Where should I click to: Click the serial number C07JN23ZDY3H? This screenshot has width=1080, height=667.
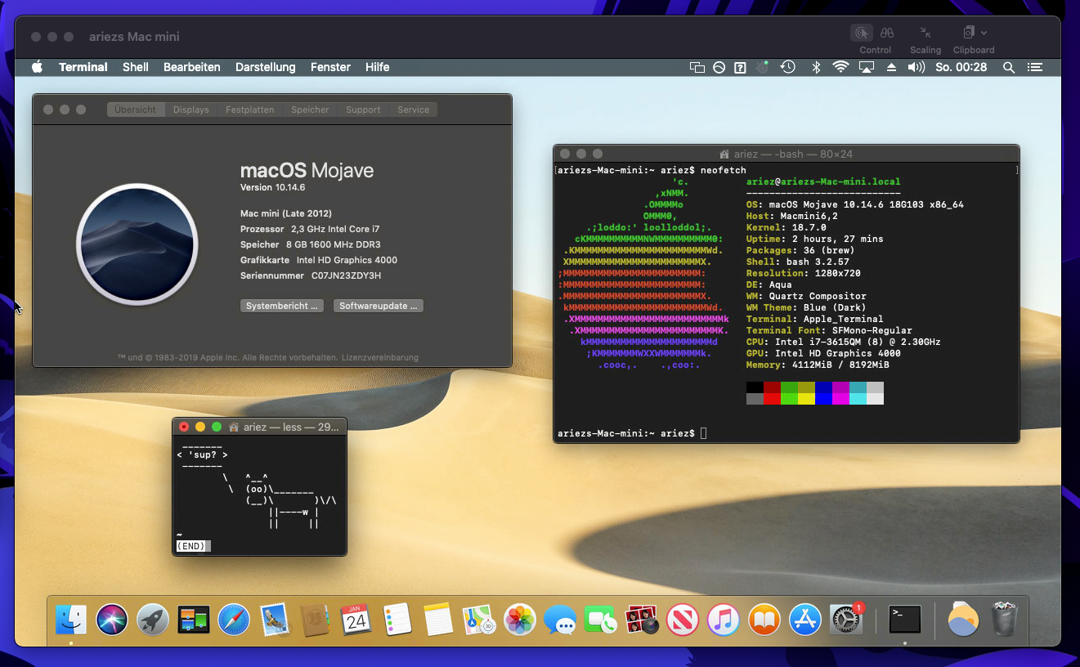point(347,275)
